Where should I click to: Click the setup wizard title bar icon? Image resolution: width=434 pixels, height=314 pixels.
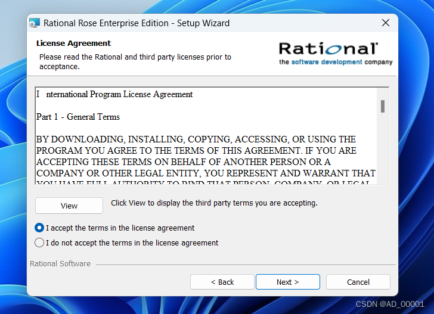[35, 23]
